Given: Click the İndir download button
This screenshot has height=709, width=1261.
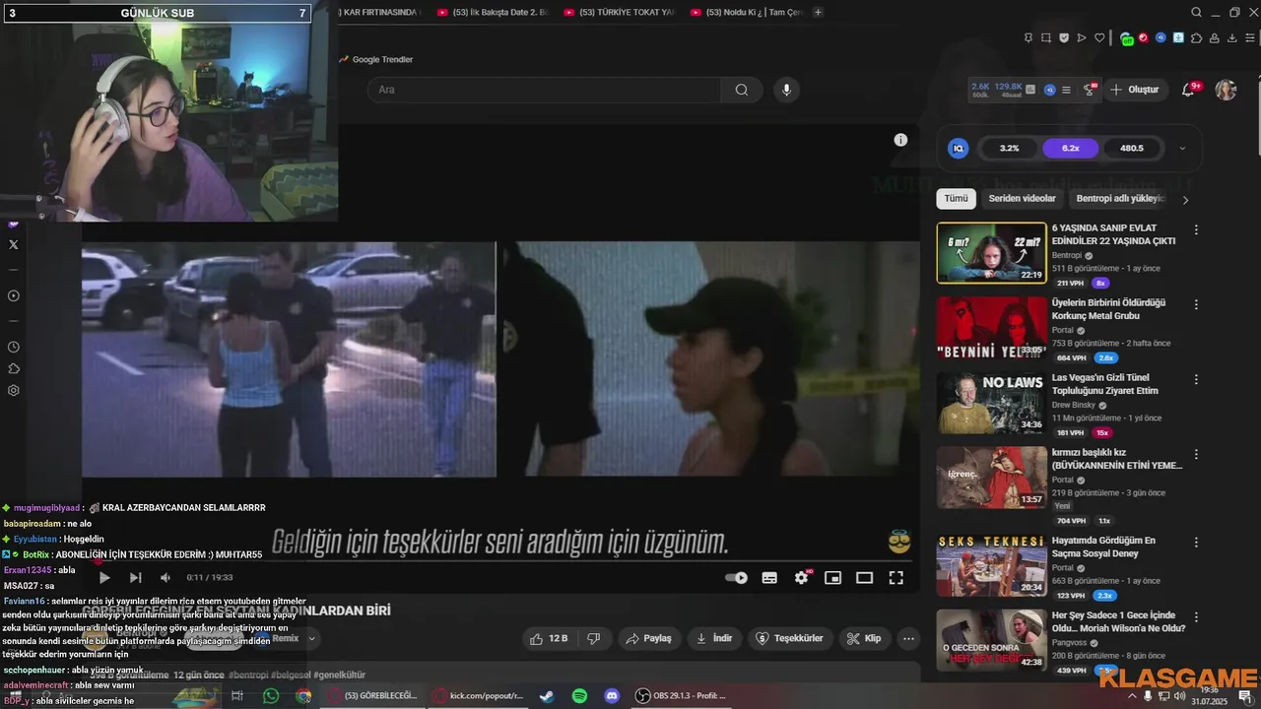Looking at the screenshot, I should pyautogui.click(x=714, y=638).
